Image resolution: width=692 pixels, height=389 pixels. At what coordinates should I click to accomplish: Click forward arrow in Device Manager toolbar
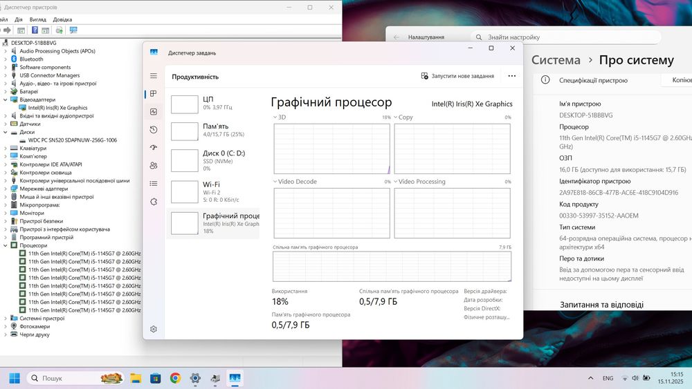click(7, 30)
